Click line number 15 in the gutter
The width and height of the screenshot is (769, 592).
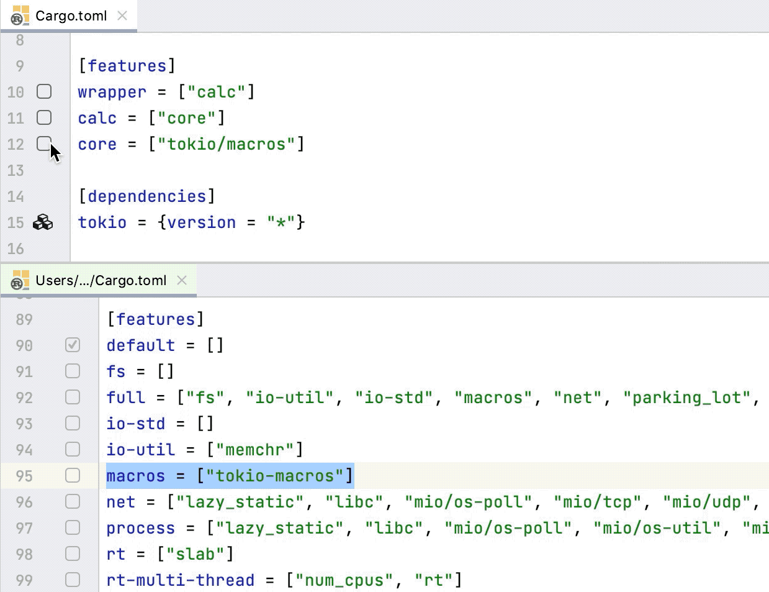click(16, 222)
